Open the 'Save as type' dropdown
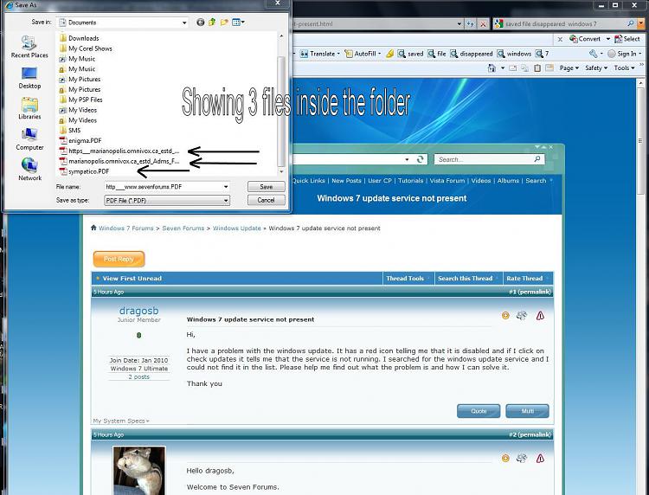This screenshot has height=495, width=649. point(226,200)
